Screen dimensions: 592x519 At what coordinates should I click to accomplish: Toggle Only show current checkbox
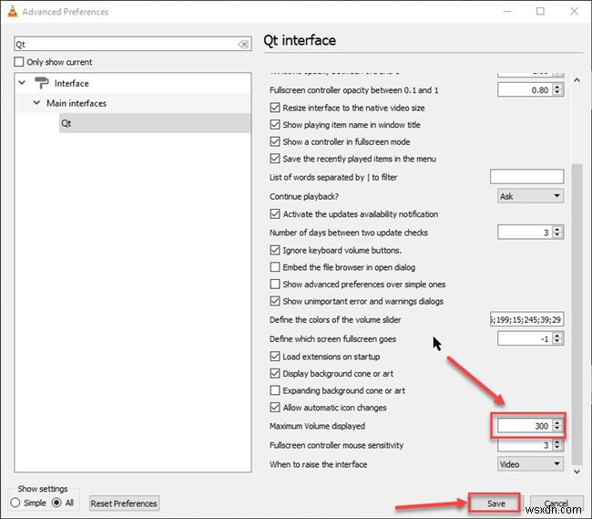click(x=19, y=62)
